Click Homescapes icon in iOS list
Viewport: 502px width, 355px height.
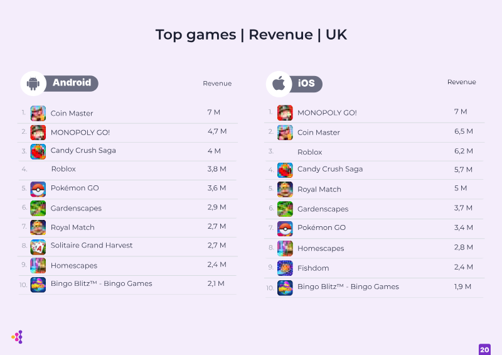tap(285, 248)
